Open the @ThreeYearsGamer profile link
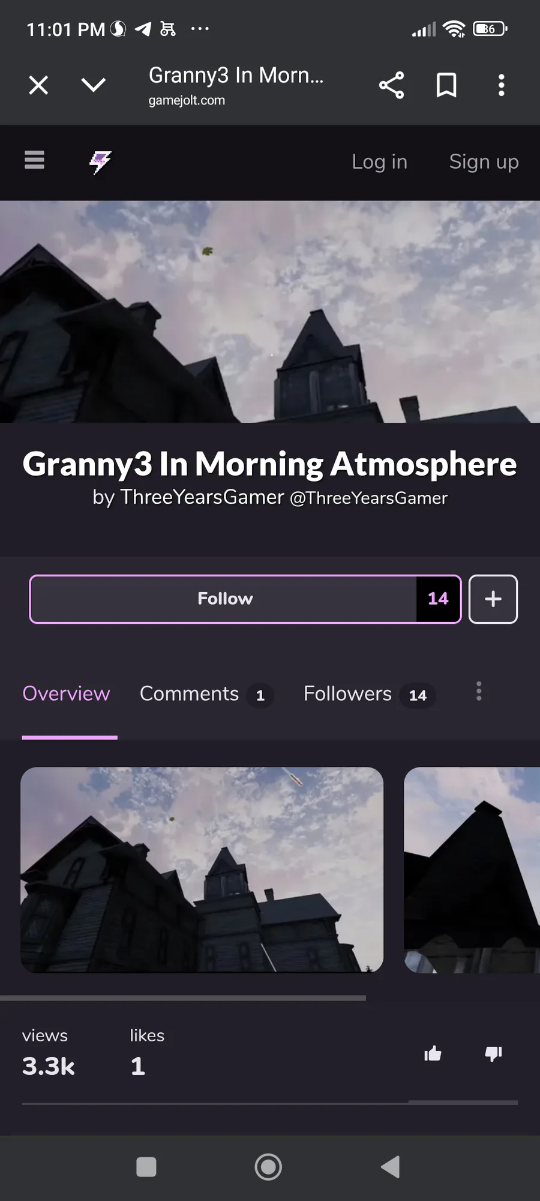Viewport: 540px width, 1201px height. pyautogui.click(x=368, y=498)
